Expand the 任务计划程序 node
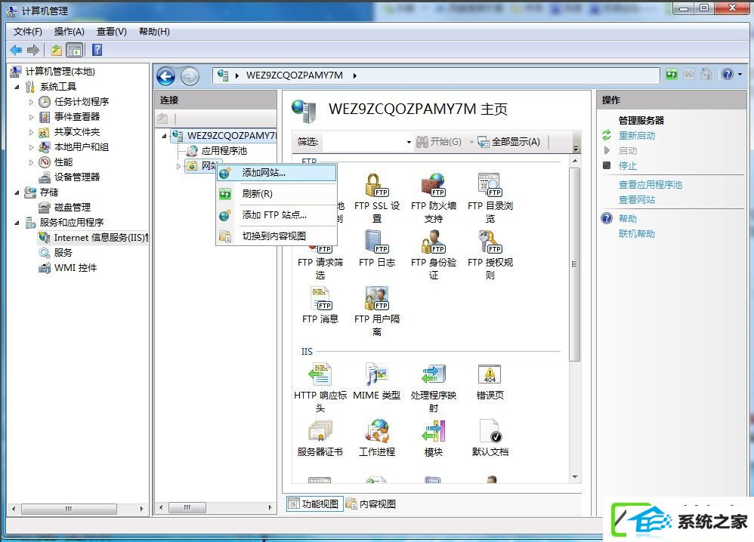 (x=31, y=102)
